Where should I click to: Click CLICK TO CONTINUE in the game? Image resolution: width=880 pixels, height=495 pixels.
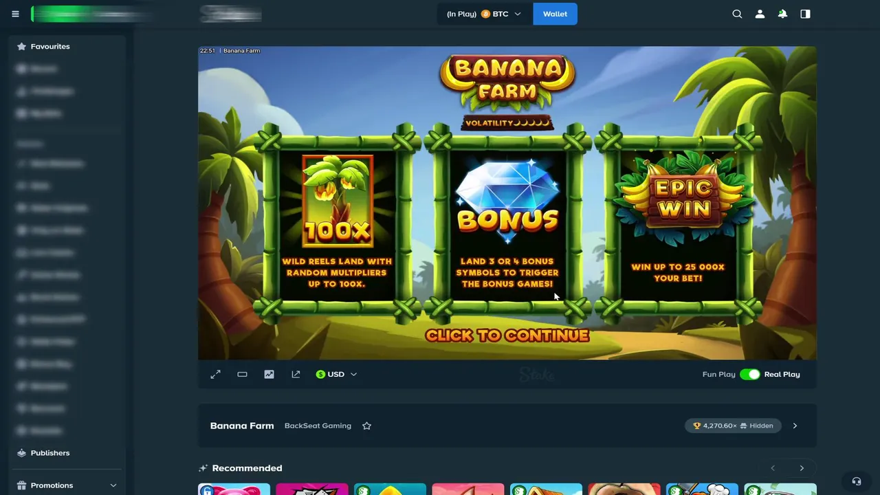(x=507, y=335)
